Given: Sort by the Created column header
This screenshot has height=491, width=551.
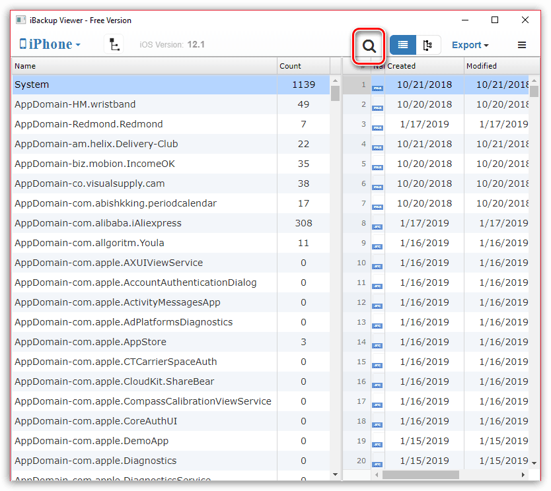Looking at the screenshot, I should (425, 66).
